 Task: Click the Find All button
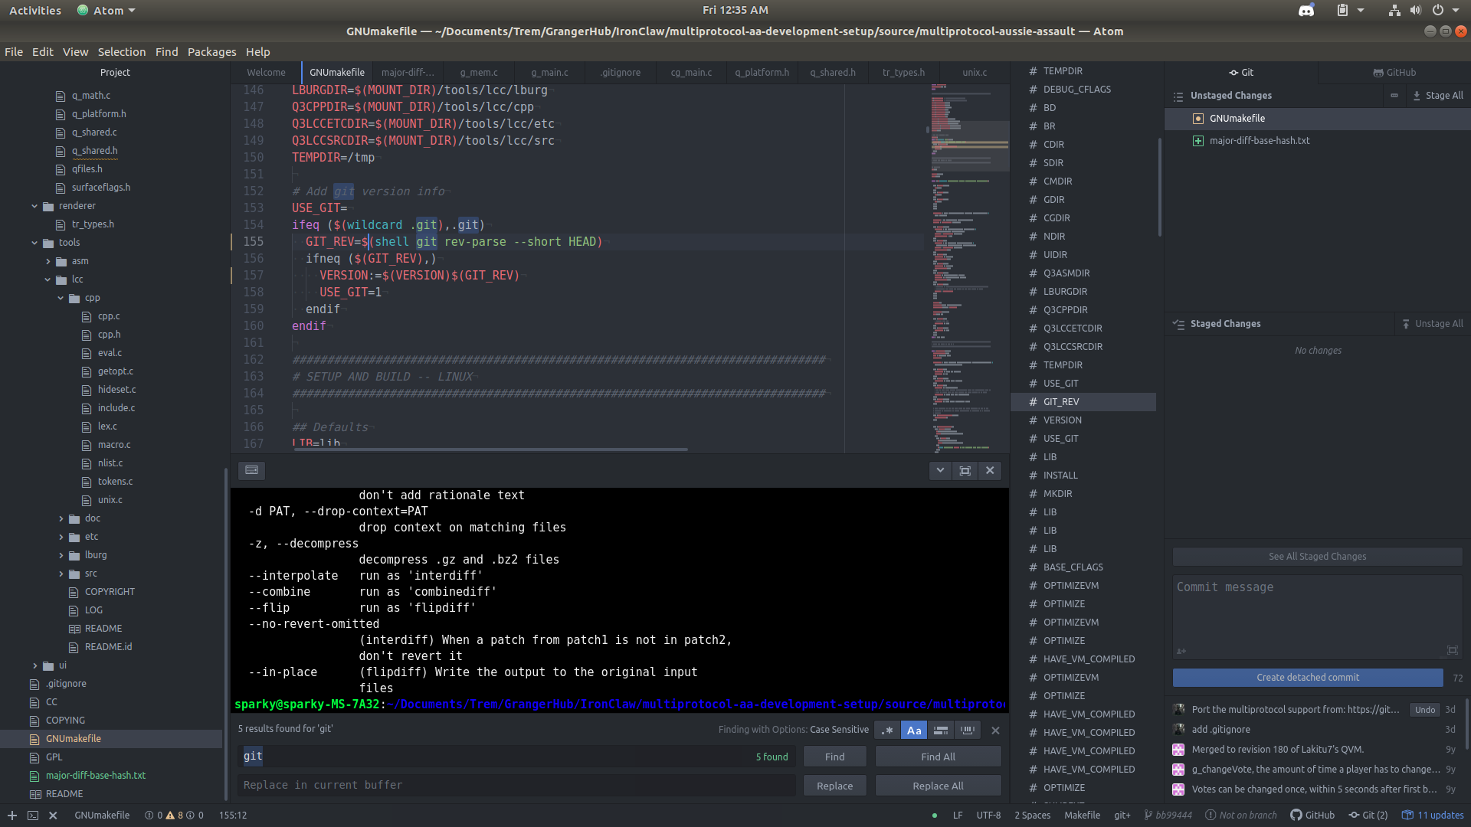point(938,757)
